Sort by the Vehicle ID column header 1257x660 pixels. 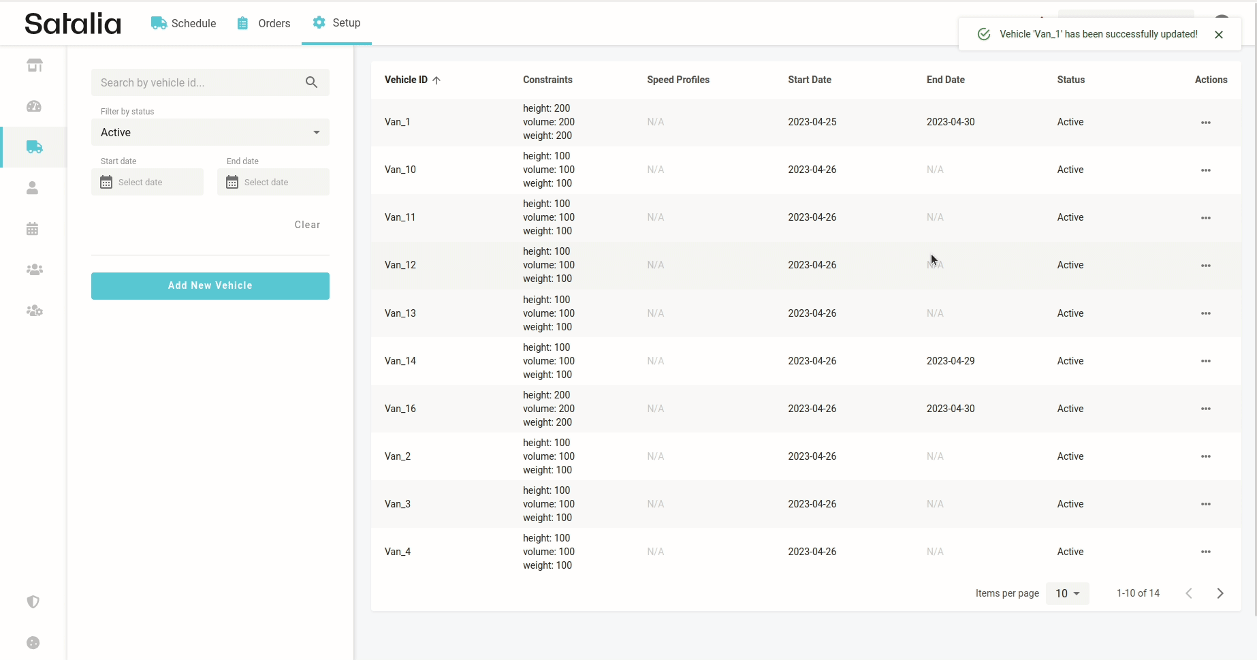click(x=407, y=80)
